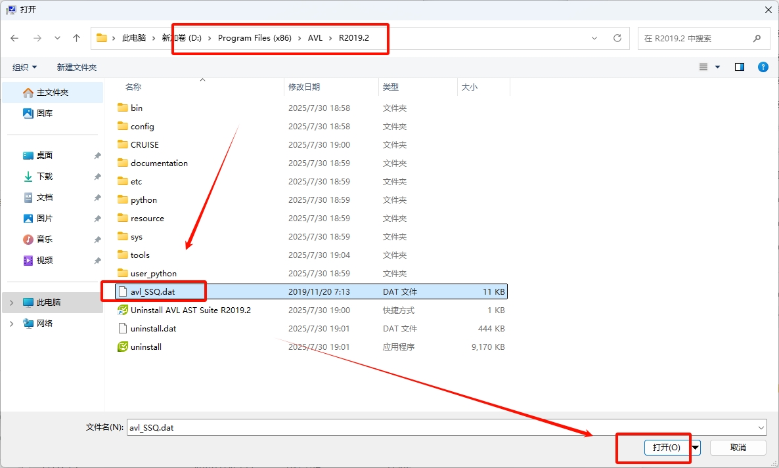Expand the 此电脑 tree node
Viewport: 779px width, 468px height.
click(x=12, y=303)
